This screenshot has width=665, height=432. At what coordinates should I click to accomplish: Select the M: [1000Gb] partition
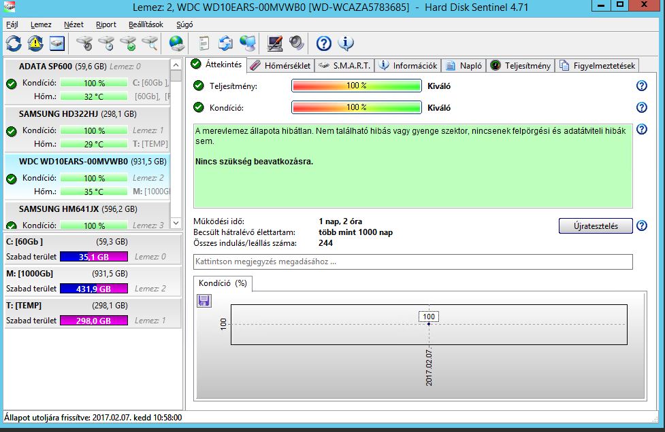pyautogui.click(x=93, y=281)
